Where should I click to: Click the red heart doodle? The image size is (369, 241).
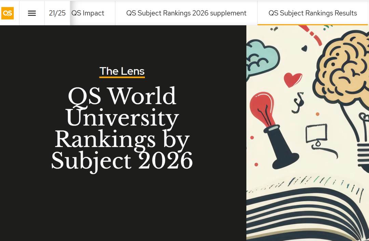coord(293,80)
